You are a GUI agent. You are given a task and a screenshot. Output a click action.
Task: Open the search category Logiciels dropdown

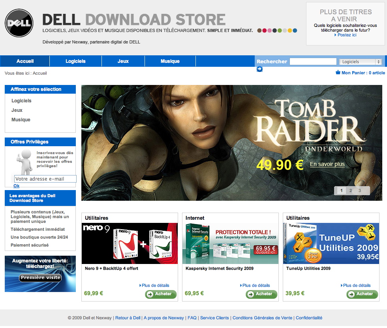click(x=360, y=62)
